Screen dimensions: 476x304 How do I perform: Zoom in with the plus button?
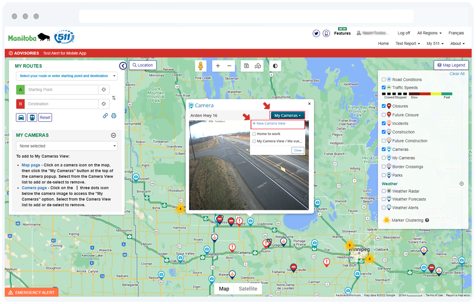coord(218,66)
